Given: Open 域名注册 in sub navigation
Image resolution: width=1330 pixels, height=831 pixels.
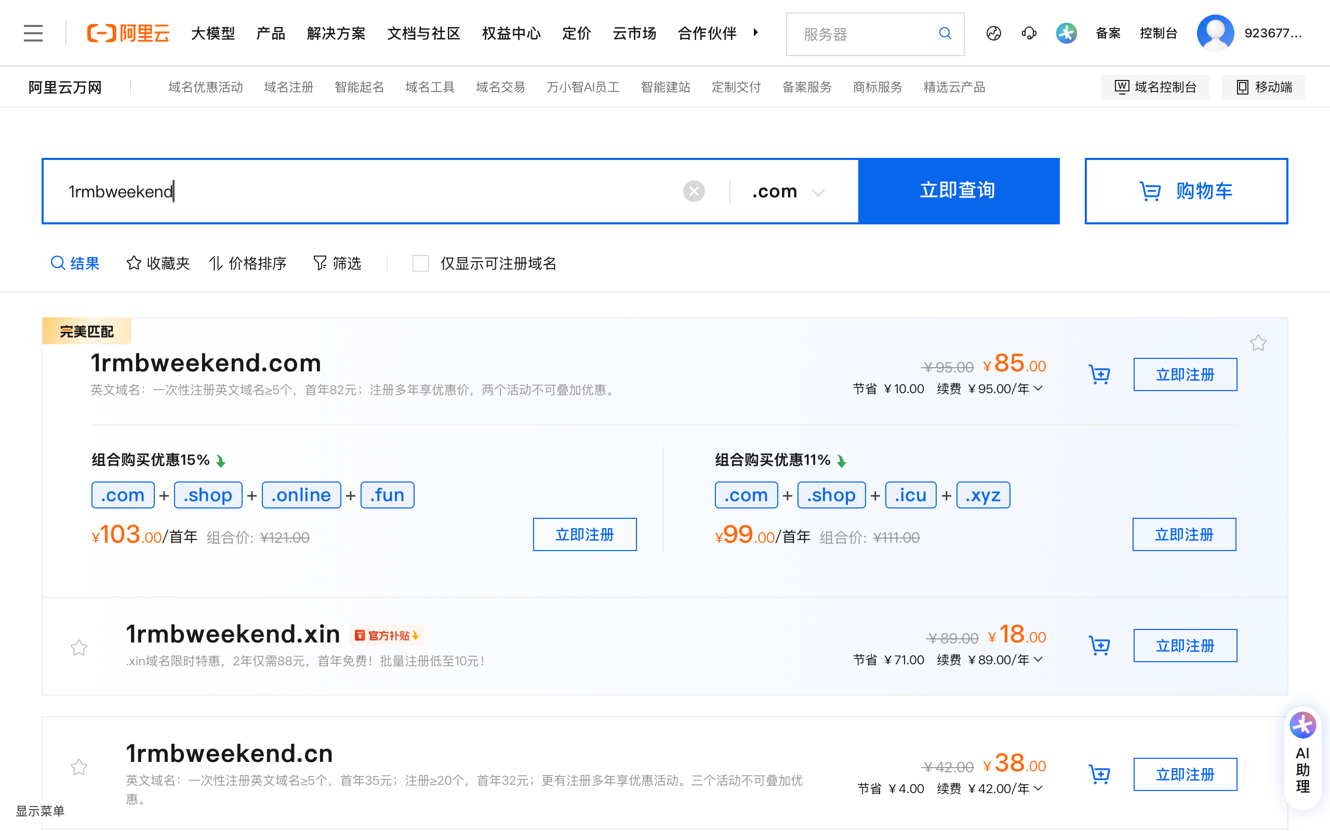Looking at the screenshot, I should click(x=288, y=87).
